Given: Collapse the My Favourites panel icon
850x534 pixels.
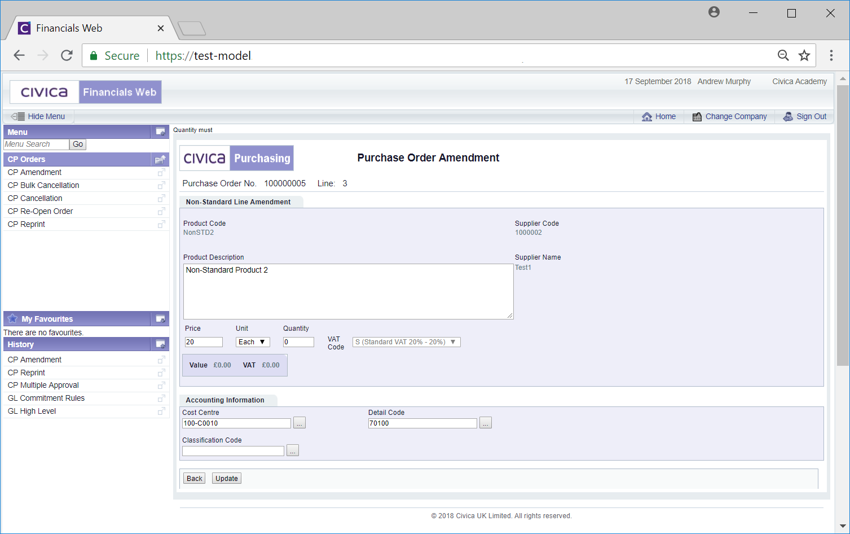Looking at the screenshot, I should pyautogui.click(x=160, y=319).
